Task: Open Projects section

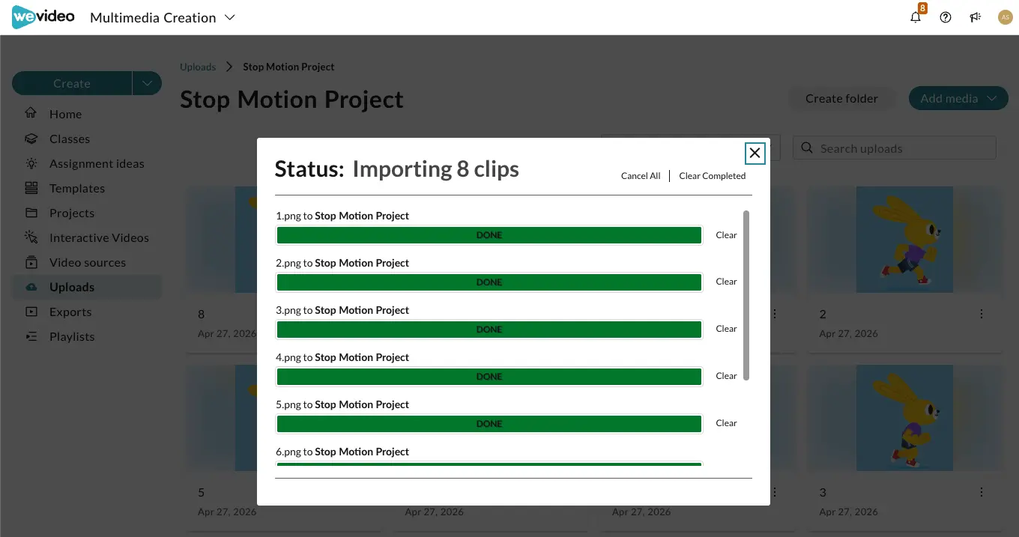Action: (72, 213)
